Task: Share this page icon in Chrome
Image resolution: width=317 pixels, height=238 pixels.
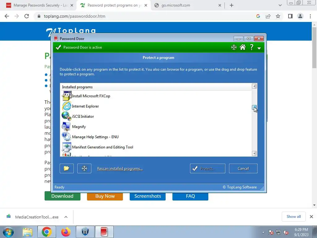Action: point(268,16)
